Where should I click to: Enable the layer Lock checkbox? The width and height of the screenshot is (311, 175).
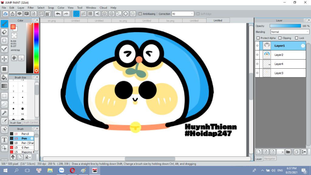[x=296, y=38]
